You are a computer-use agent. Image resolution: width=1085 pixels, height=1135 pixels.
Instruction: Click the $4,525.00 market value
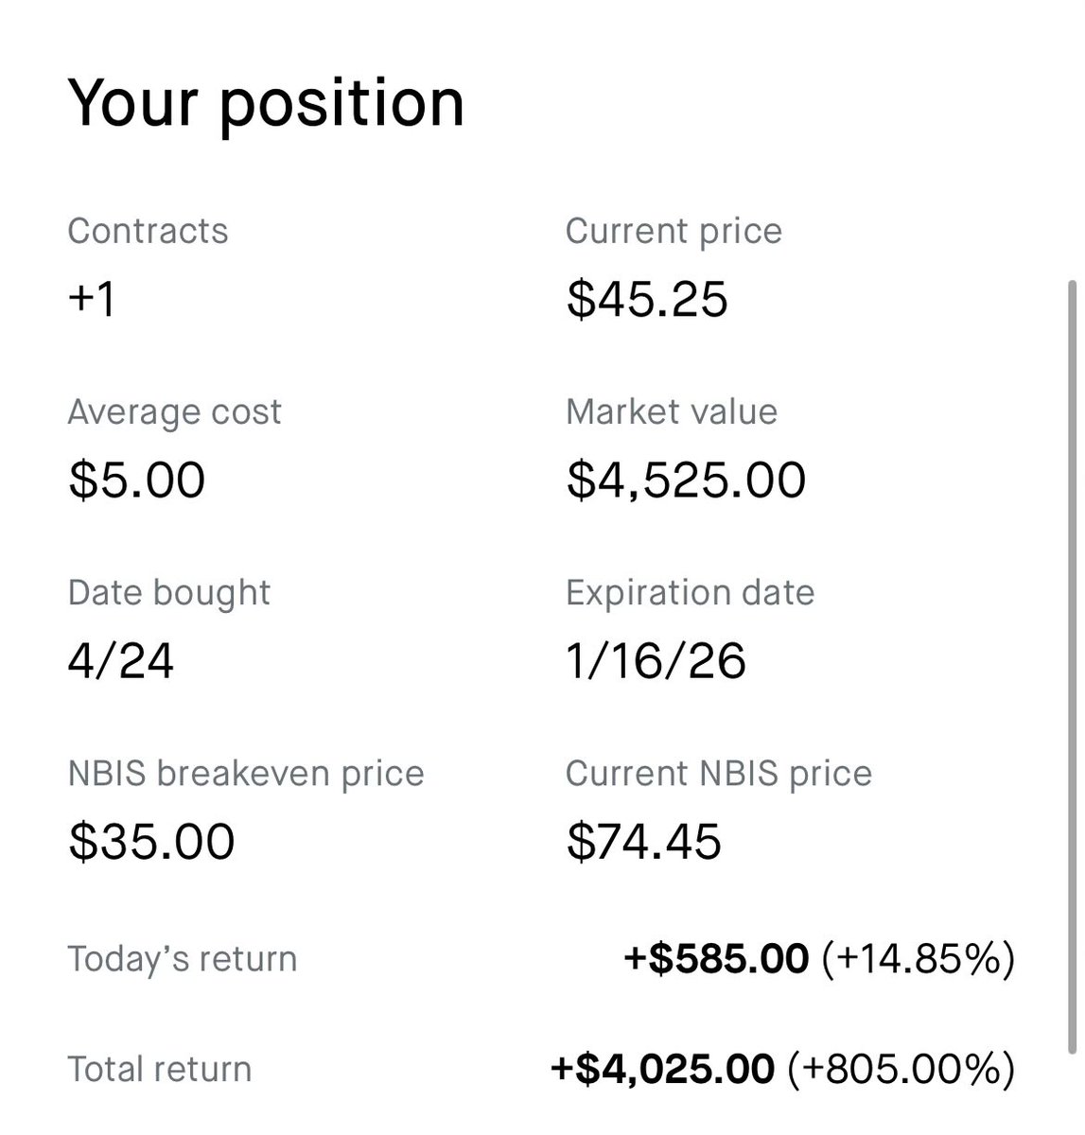pos(686,480)
